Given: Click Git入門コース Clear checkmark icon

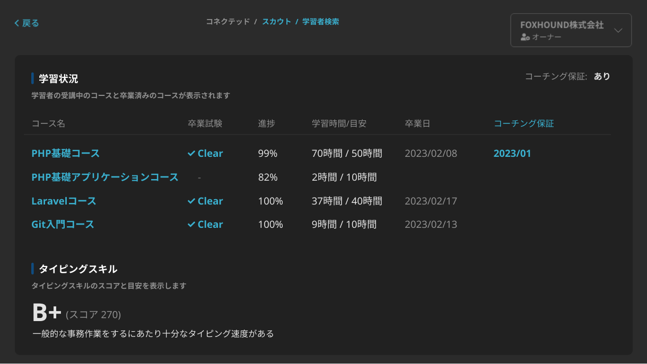Looking at the screenshot, I should tap(191, 225).
